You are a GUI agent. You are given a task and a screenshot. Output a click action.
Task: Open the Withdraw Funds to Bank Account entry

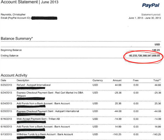(45, 134)
